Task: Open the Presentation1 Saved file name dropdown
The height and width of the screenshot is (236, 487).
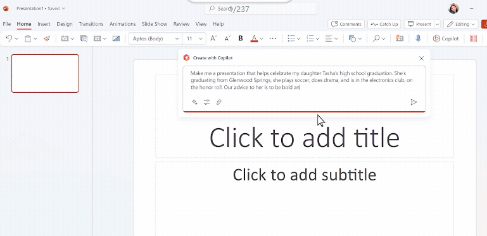Action: [x=41, y=9]
